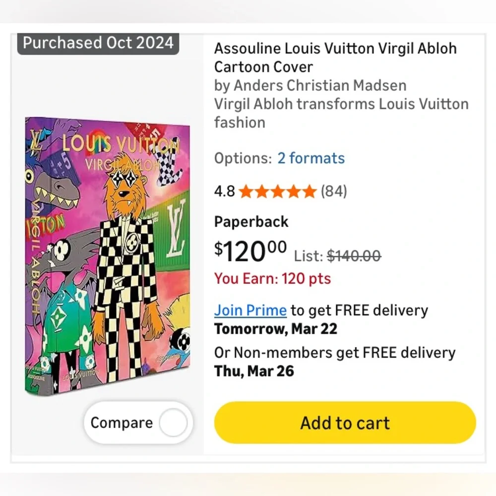Click the Paperback format label
This screenshot has width=496, height=496.
pyautogui.click(x=250, y=222)
